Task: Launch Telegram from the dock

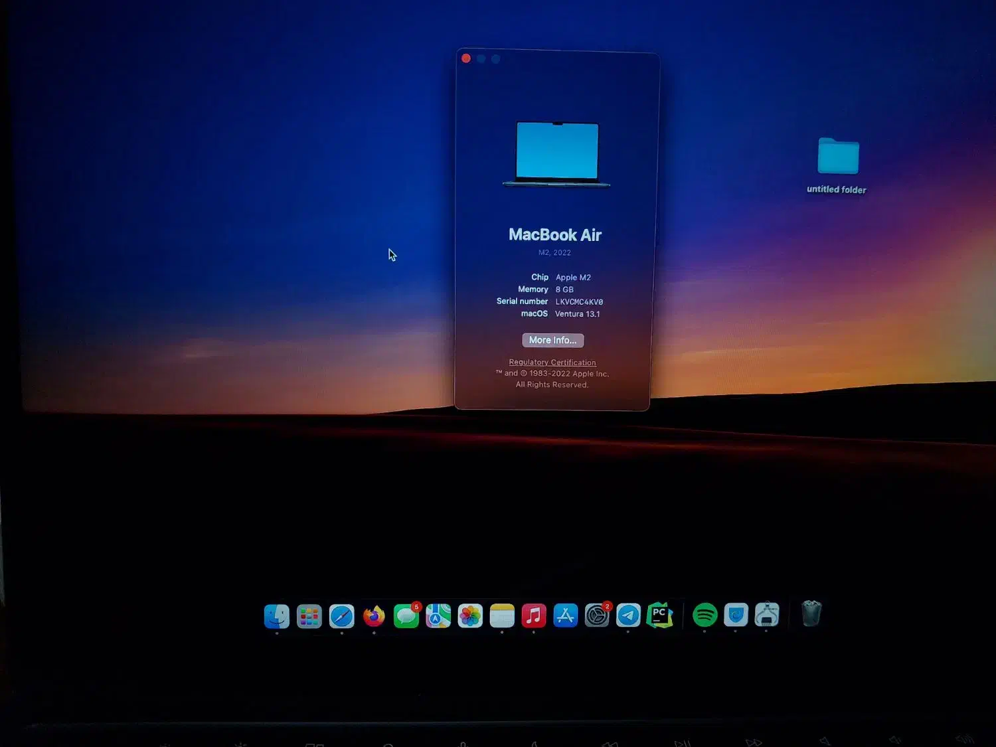Action: (x=628, y=616)
